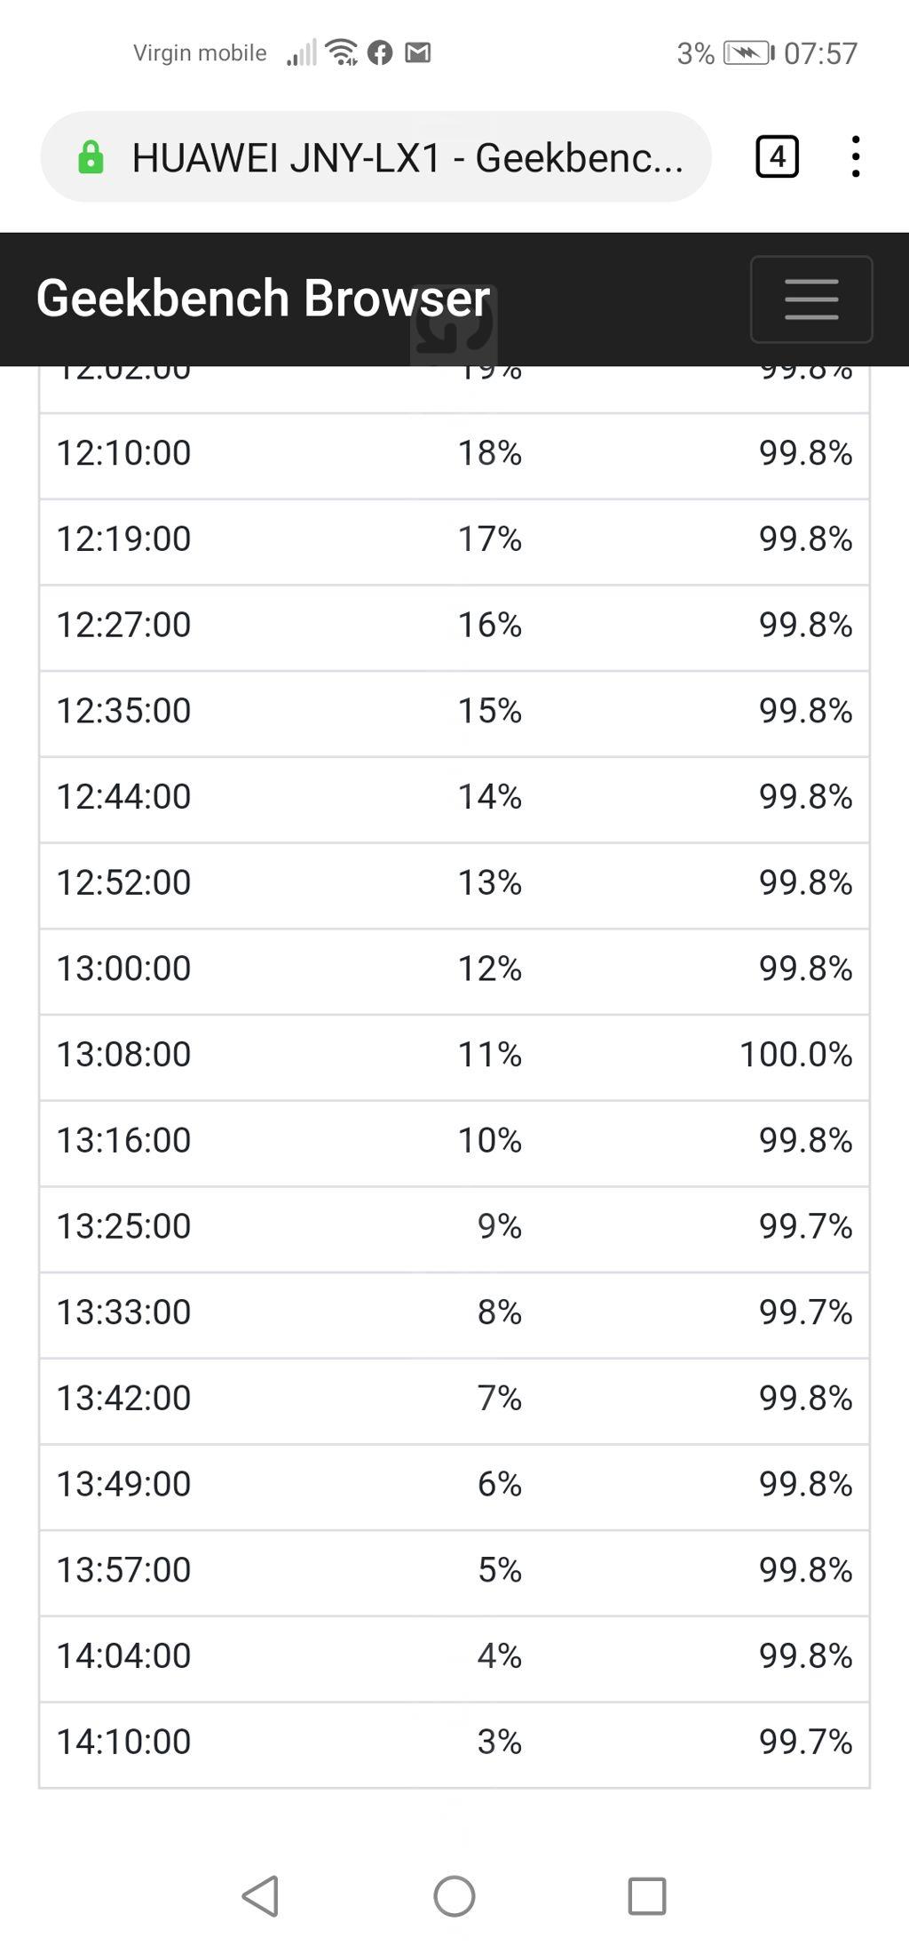Tap the recent apps square button
This screenshot has height=1946, width=909.
647,1895
